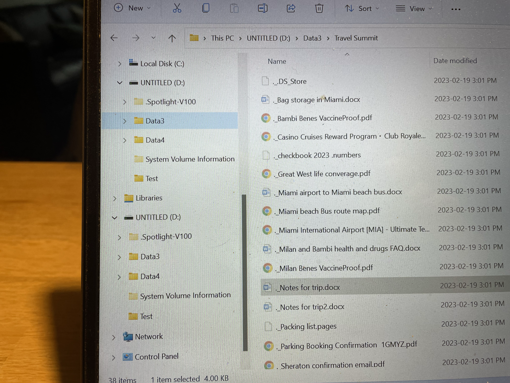Click the Paste clipboard icon
This screenshot has width=510, height=383.
coord(234,8)
